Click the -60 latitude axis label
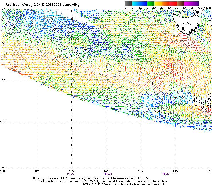 [3, 168]
